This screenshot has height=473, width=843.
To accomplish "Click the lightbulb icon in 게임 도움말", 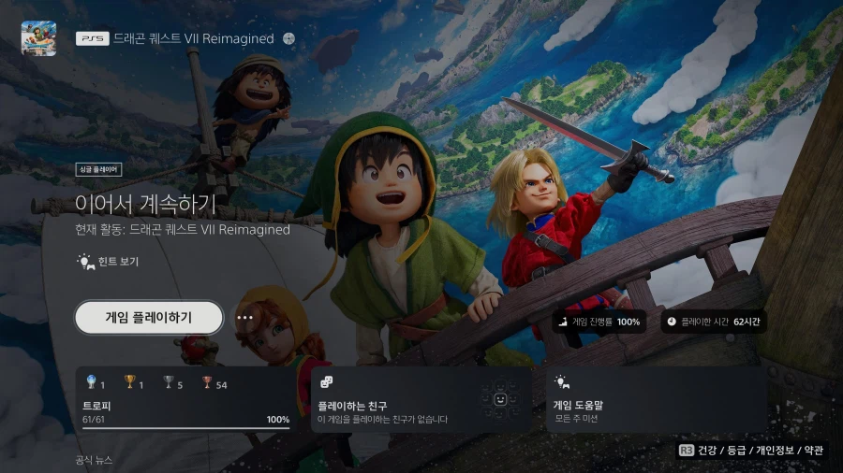I will [562, 382].
